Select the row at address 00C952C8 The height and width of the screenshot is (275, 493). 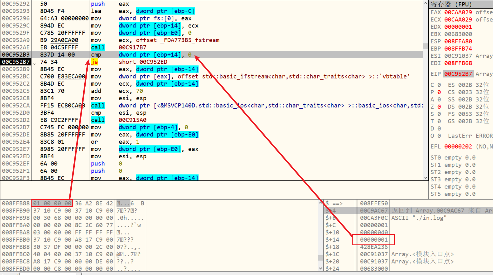212,98
